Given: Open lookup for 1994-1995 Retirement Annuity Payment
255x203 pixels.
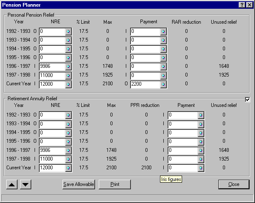Looking at the screenshot, I should click(x=201, y=133).
